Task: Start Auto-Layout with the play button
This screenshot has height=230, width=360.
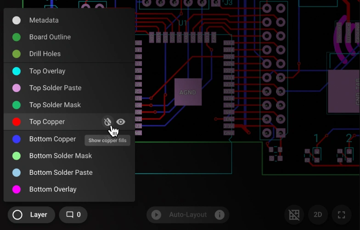Action: click(x=156, y=215)
